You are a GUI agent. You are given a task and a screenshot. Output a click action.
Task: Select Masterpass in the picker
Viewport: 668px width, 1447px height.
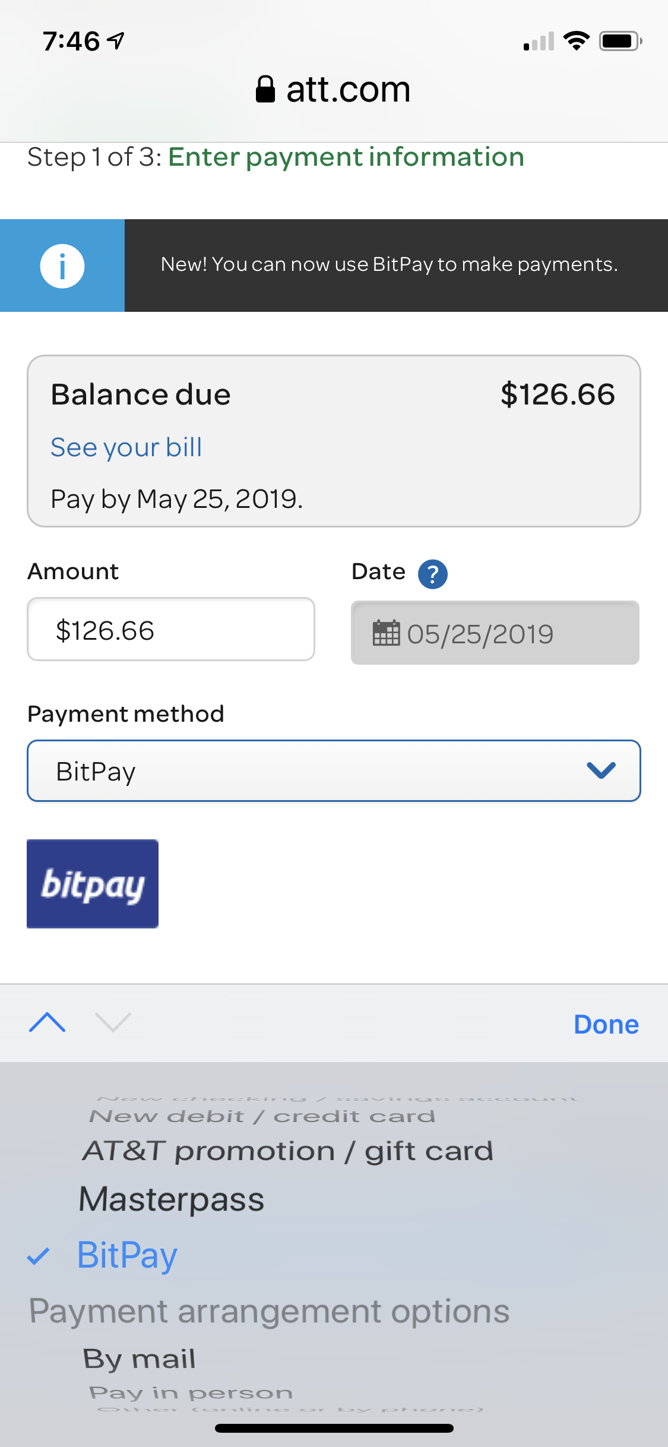(x=172, y=1199)
